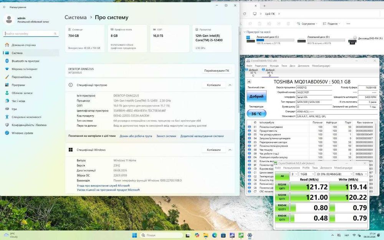This screenshot has width=384, height=240.
Task: Open Сортування dropdown in File Explorer
Action: [x=306, y=24]
